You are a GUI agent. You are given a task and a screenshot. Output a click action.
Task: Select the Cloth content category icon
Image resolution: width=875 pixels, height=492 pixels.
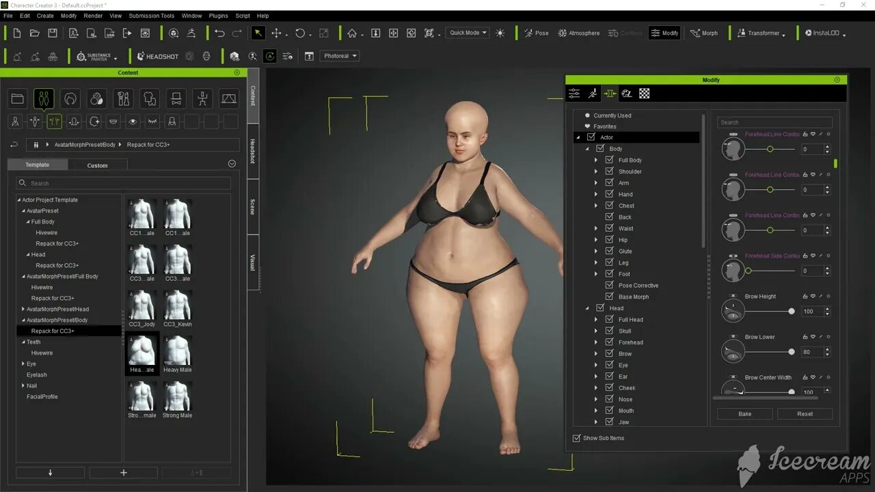[150, 99]
